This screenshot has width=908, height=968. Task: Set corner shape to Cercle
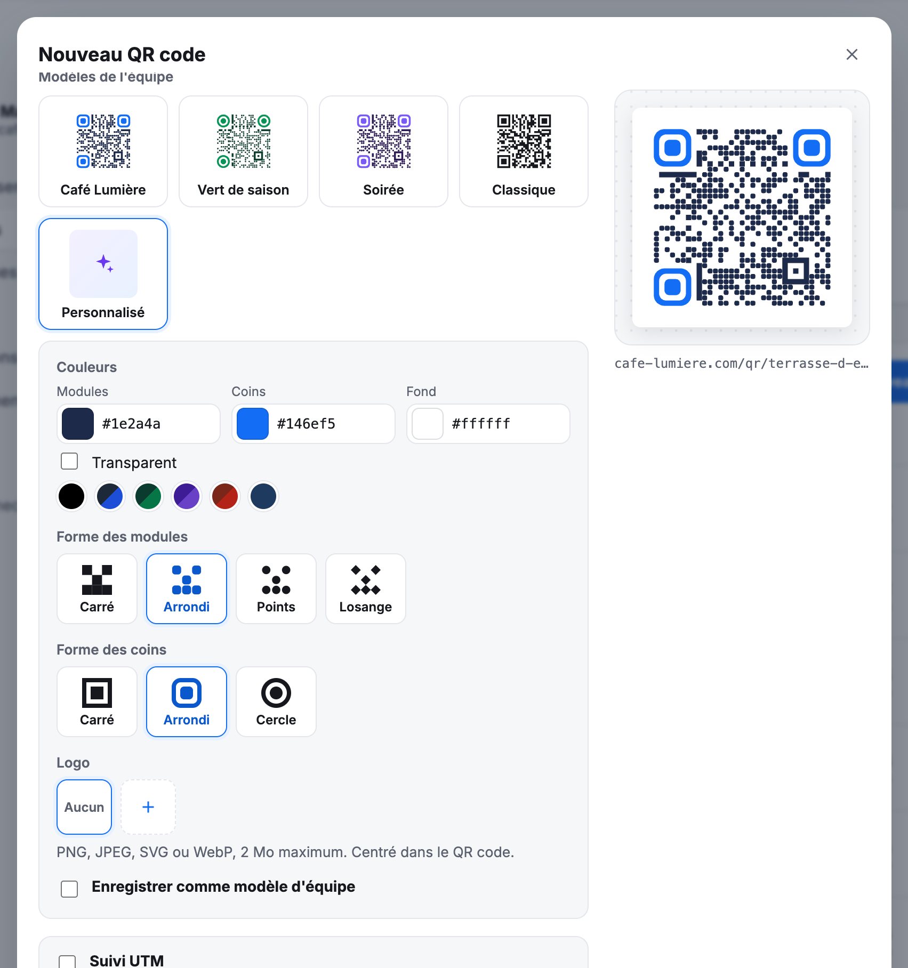point(276,701)
